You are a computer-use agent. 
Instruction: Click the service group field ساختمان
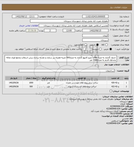coord(66,71)
